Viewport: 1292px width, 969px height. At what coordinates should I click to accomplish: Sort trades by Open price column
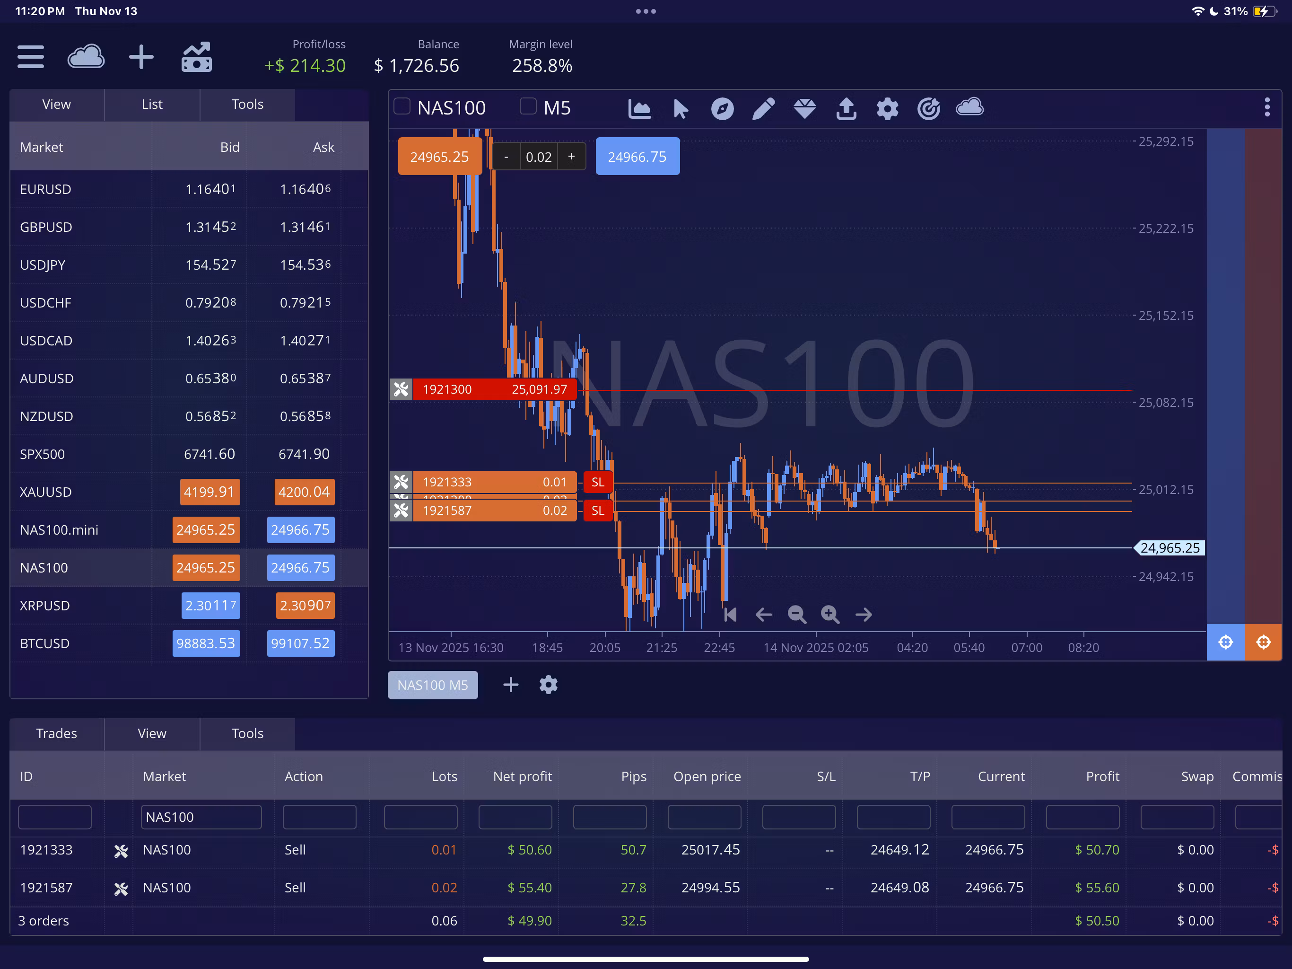[x=707, y=776]
